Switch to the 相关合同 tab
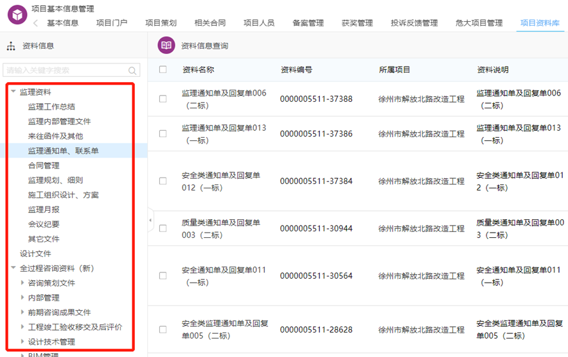 point(209,23)
